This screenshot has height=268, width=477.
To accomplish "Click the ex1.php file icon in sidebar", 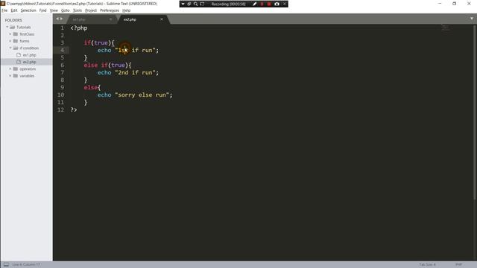I will tap(19, 55).
